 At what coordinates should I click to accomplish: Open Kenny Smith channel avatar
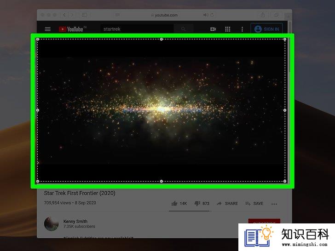pyautogui.click(x=51, y=224)
